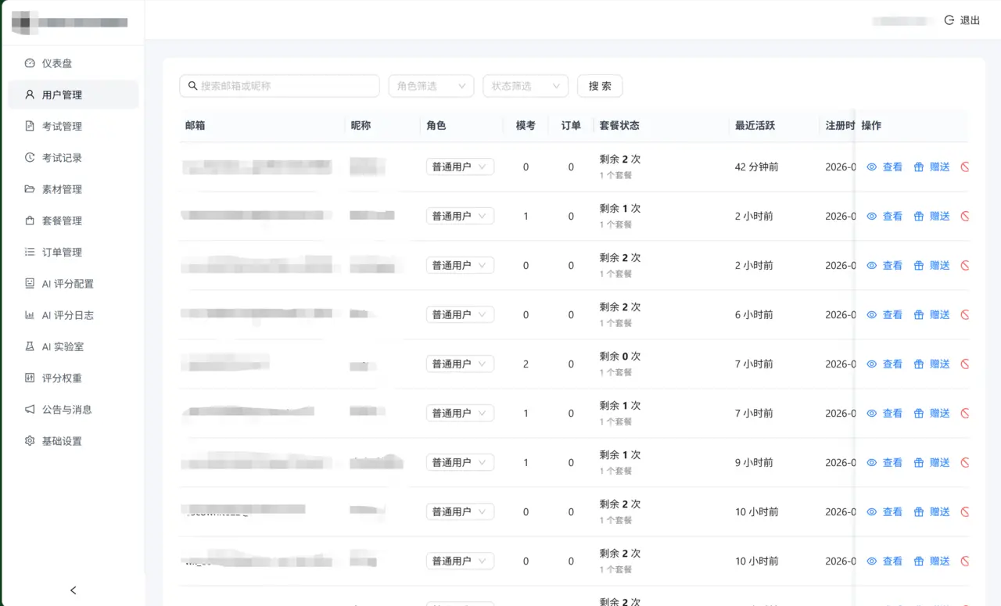1001x606 pixels.
Task: Click the 42 分钟前 activity cell
Action: pos(756,167)
